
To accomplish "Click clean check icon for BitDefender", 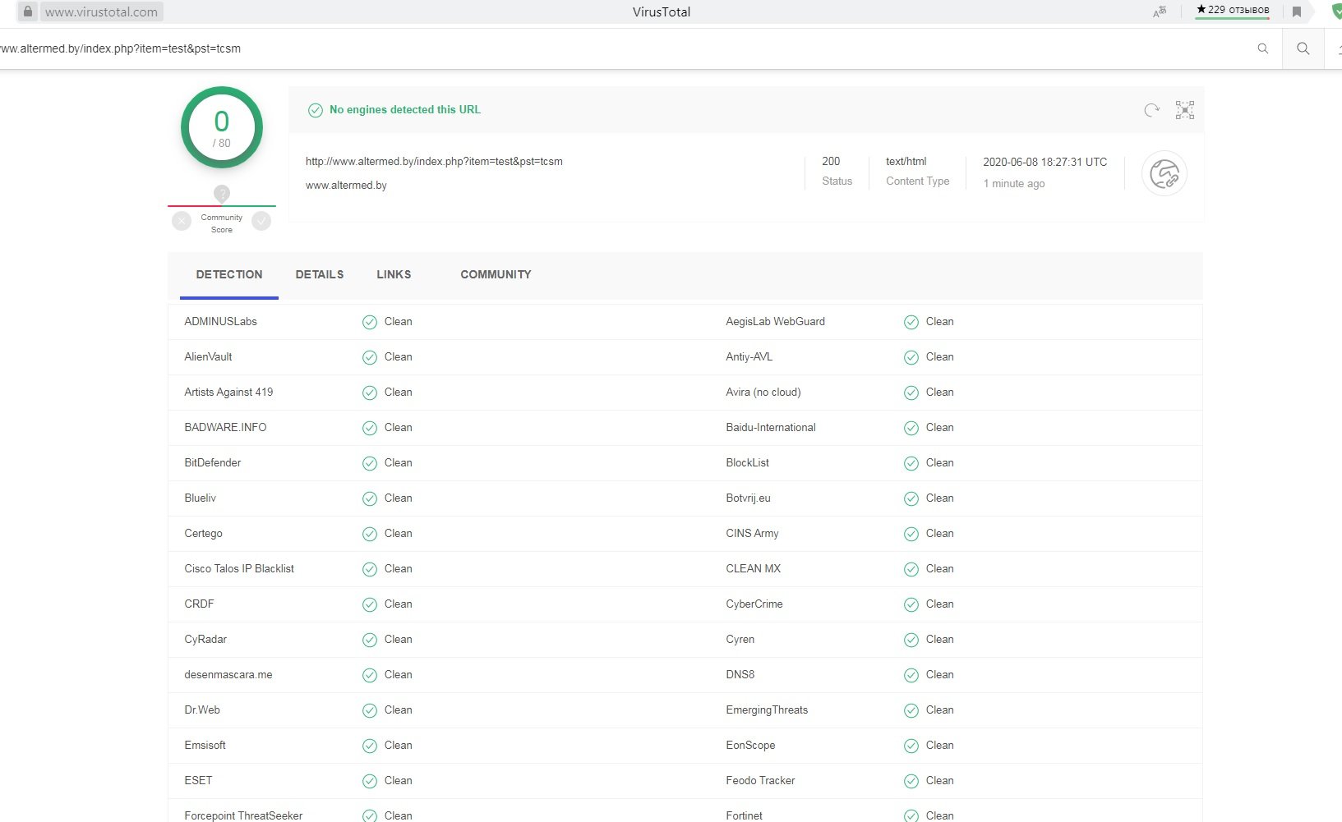I will pyautogui.click(x=370, y=463).
